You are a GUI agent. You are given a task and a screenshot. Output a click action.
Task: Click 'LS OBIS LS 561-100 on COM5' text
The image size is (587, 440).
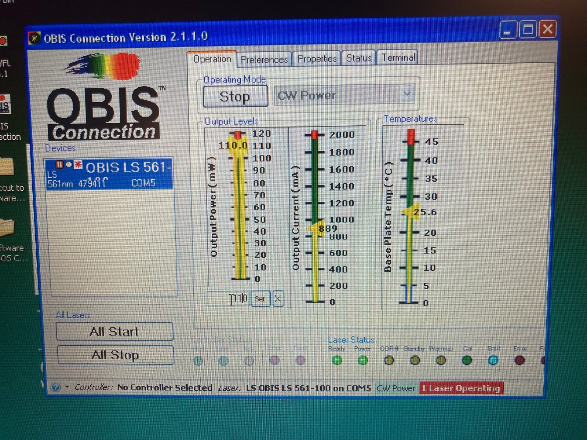coord(309,388)
